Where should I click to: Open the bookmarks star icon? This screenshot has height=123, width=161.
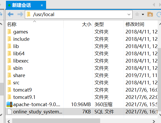pyautogui.click(x=137, y=14)
